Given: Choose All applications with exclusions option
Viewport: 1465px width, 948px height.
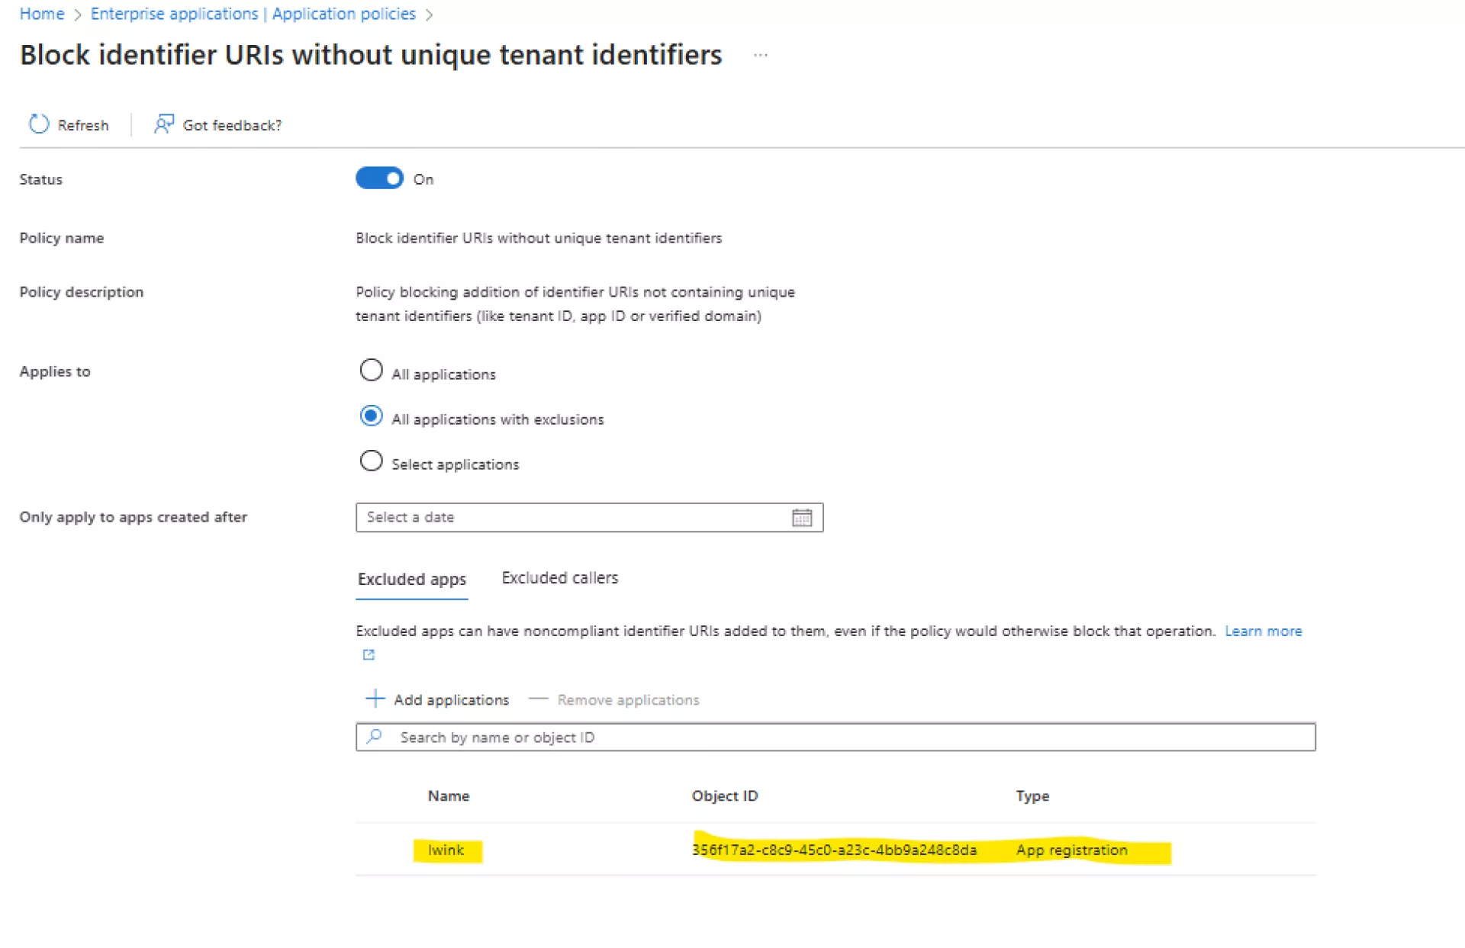Looking at the screenshot, I should [371, 416].
